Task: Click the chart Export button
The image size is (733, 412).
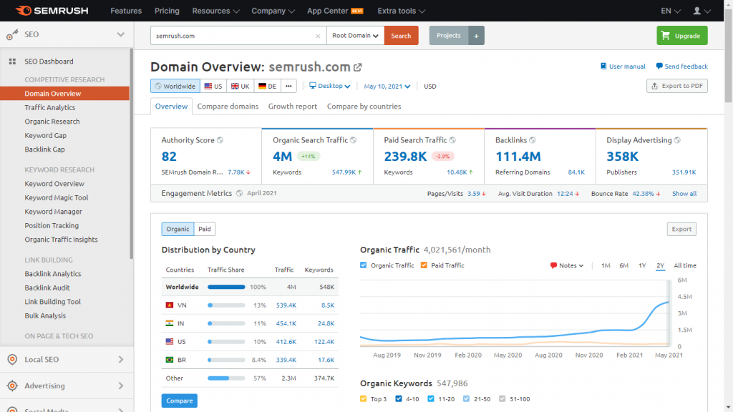Action: [x=681, y=229]
